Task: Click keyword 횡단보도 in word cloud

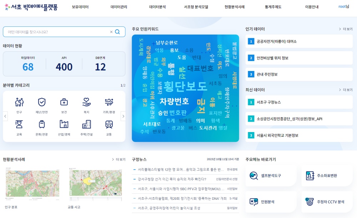Action: click(185, 86)
